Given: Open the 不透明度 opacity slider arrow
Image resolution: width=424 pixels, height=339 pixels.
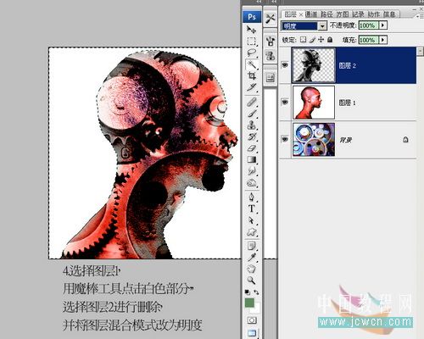Looking at the screenshot, I should (383, 25).
